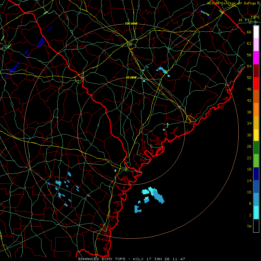
Task: Click the "50 NMI" range ring label
Action: (x=131, y=77)
